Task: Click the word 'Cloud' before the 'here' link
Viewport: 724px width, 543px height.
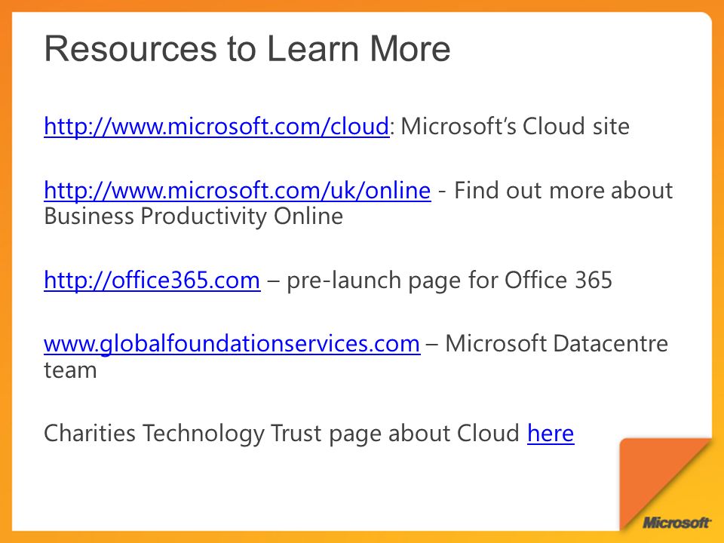Action: point(488,433)
